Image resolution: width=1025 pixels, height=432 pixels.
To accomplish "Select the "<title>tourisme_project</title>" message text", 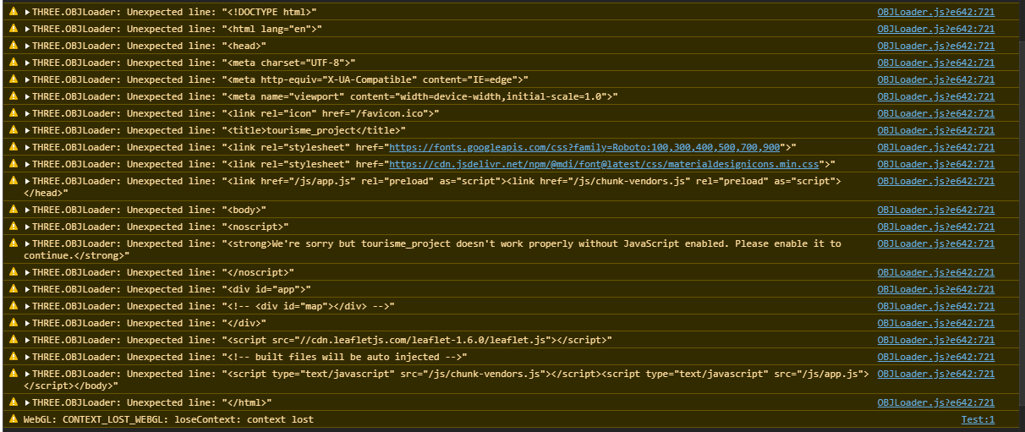I will tap(314, 130).
